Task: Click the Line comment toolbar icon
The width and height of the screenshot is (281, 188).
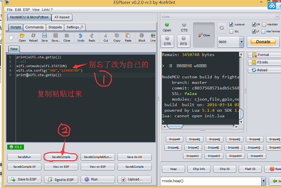Action: [x=153, y=38]
